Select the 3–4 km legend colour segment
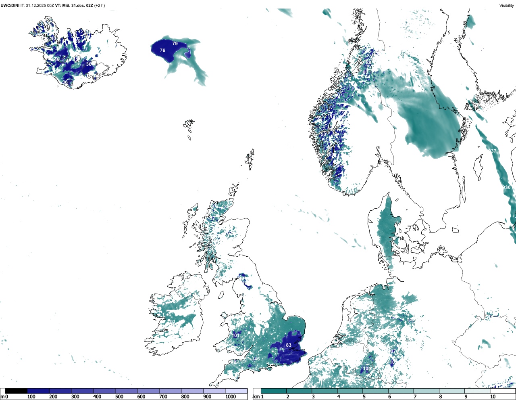Image resolution: width=516 pixels, height=400 pixels. [x=325, y=391]
